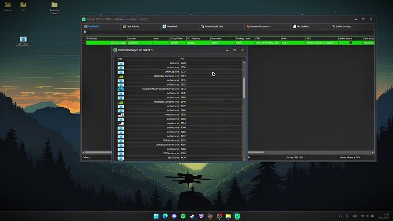Click the DSAService.exe process icon
This screenshot has width=393, height=221.
121,140
